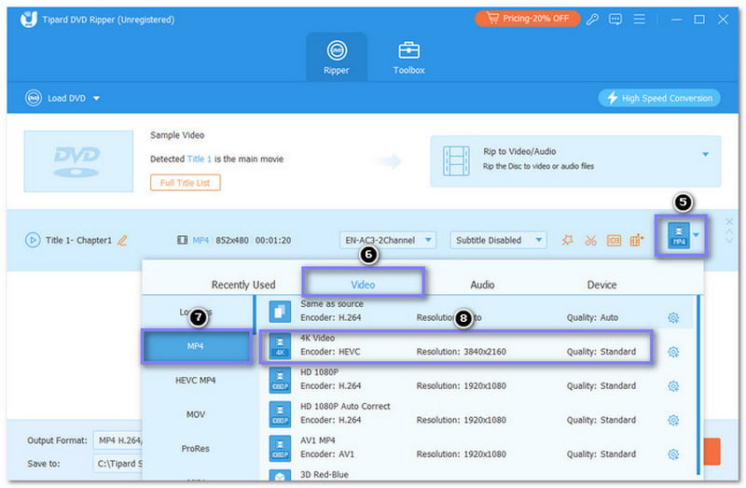Choose the HD 1080P H.264 profile
This screenshot has height=488, width=746.
[x=476, y=380]
